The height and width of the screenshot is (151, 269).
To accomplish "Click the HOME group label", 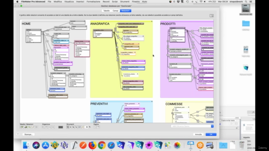I will [26, 24].
